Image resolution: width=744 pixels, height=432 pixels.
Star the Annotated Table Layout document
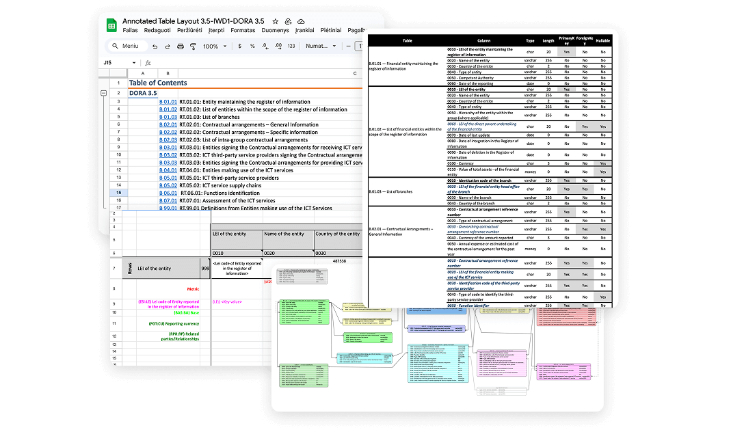pos(275,21)
